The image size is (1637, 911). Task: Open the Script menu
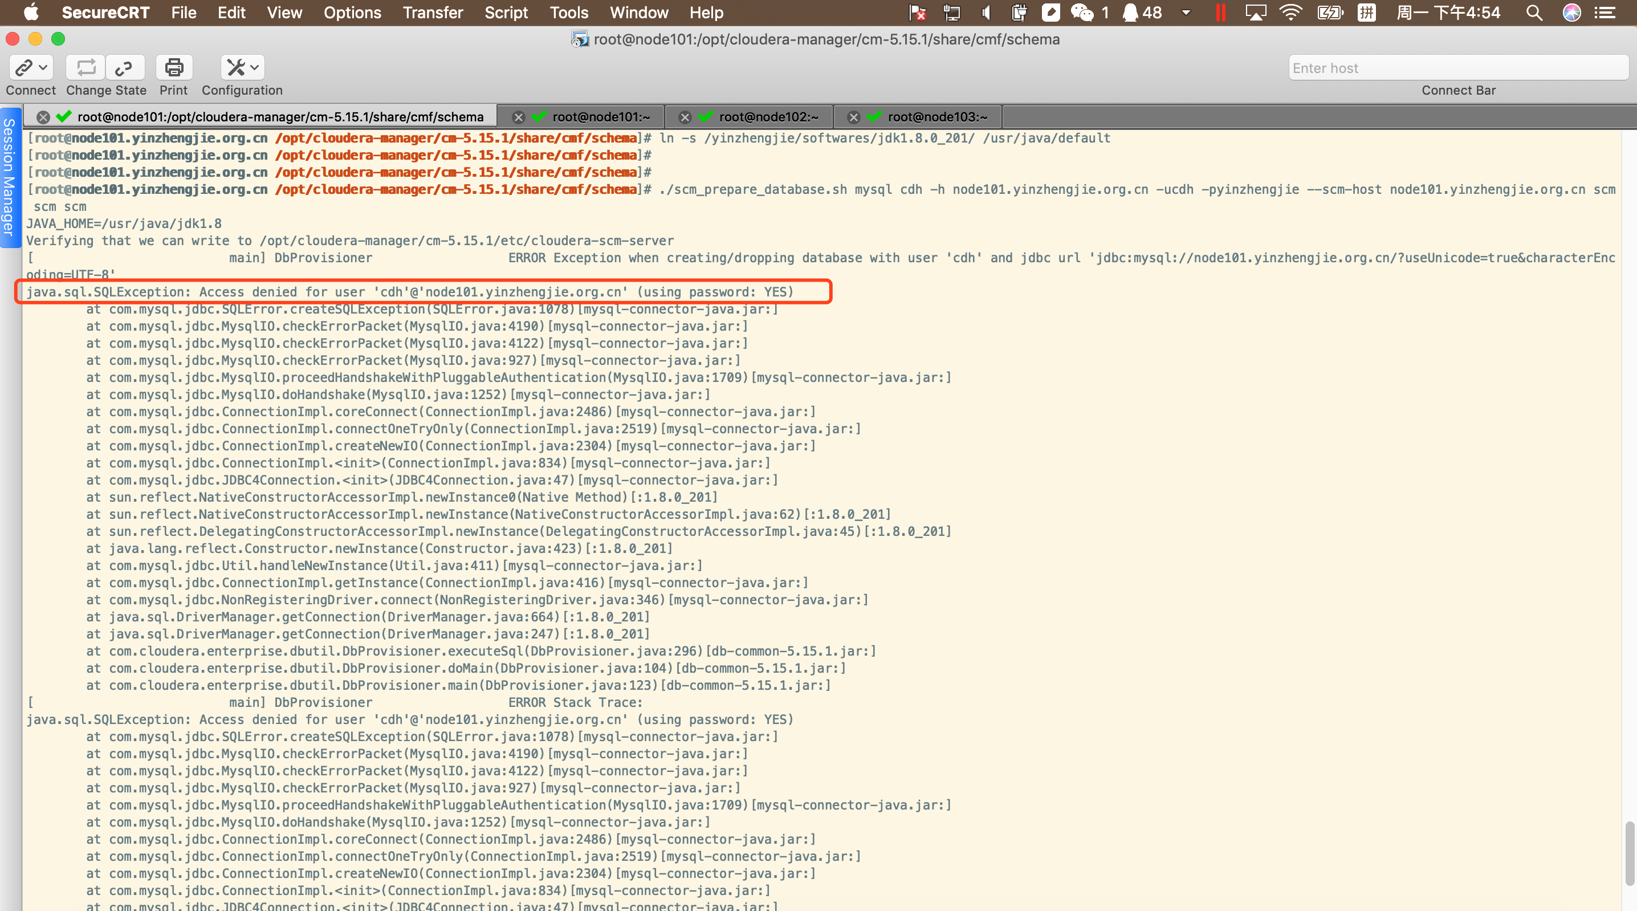coord(506,13)
